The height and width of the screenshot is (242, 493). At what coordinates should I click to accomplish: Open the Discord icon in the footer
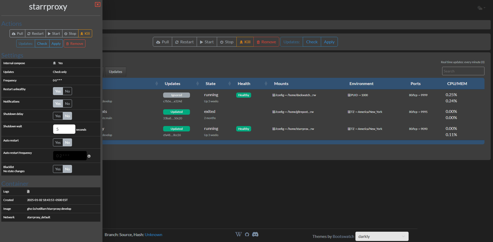[255, 234]
